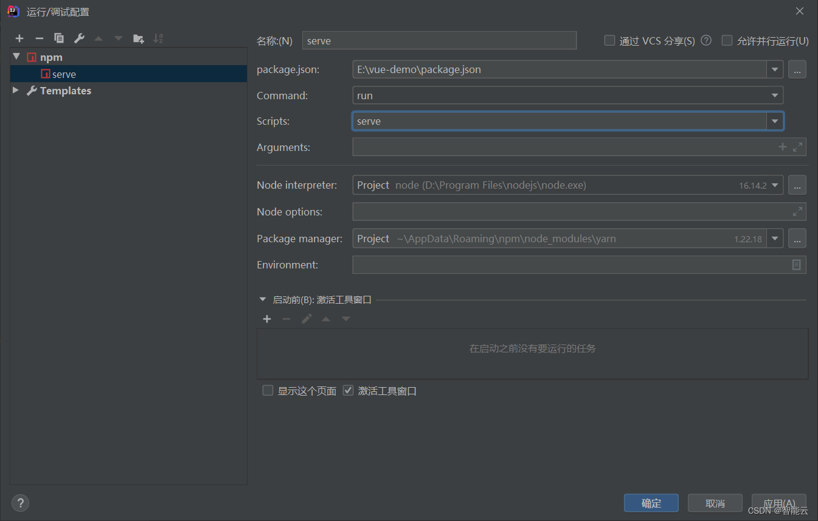Open help question mark button
This screenshot has width=818, height=521.
pyautogui.click(x=20, y=503)
